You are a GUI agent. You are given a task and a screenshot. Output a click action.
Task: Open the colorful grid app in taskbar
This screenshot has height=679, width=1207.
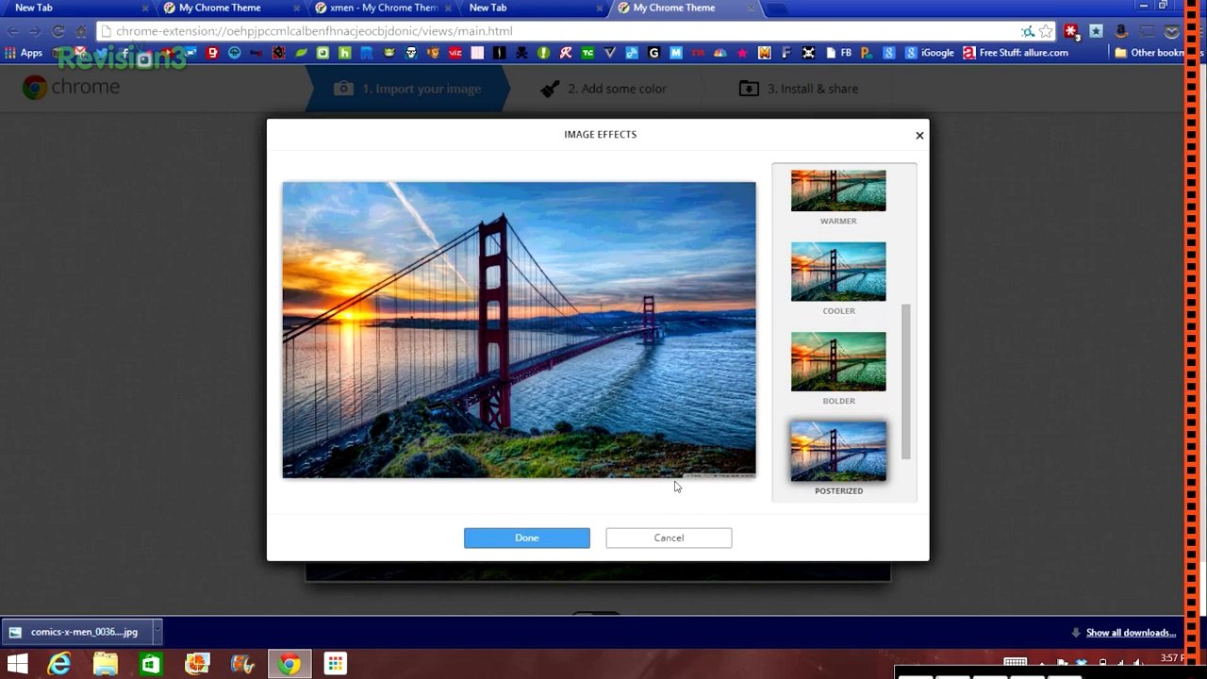[x=335, y=664]
